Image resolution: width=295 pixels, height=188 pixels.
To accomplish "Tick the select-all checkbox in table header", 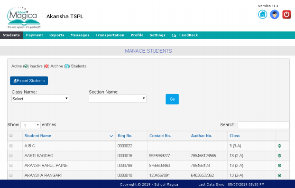I will click(x=11, y=135).
